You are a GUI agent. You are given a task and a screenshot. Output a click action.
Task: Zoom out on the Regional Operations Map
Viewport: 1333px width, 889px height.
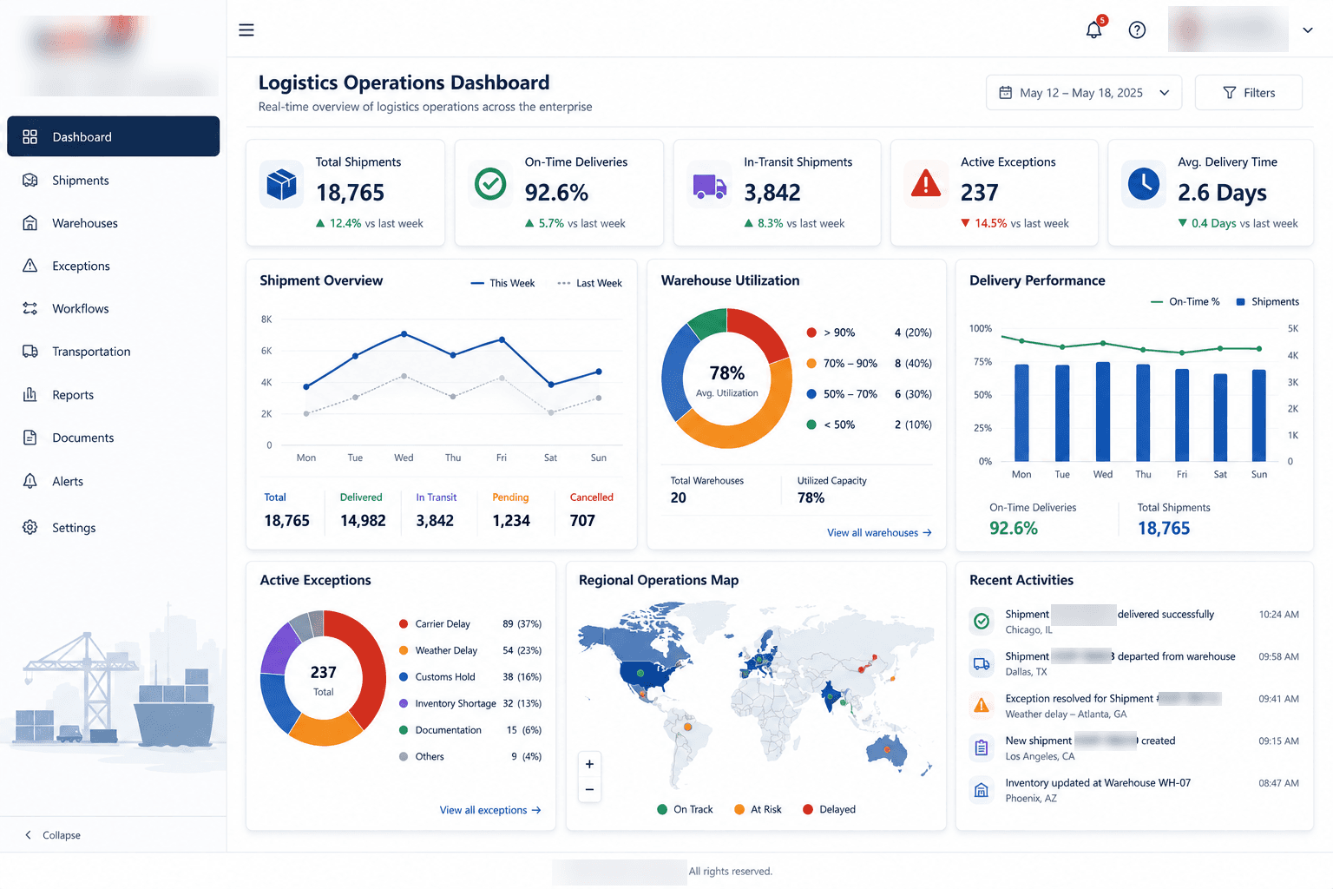coord(589,789)
